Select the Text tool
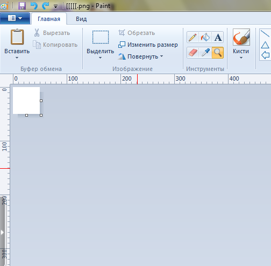The height and width of the screenshot is (266, 271). pos(218,37)
